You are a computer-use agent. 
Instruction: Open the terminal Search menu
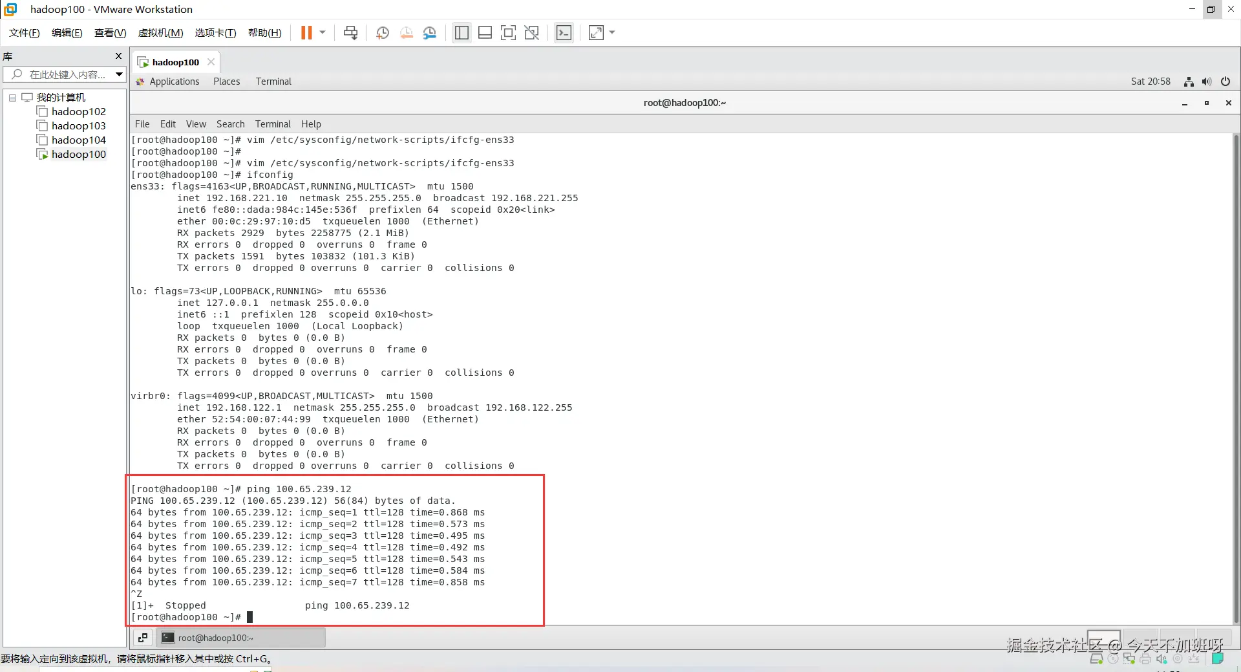[231, 124]
